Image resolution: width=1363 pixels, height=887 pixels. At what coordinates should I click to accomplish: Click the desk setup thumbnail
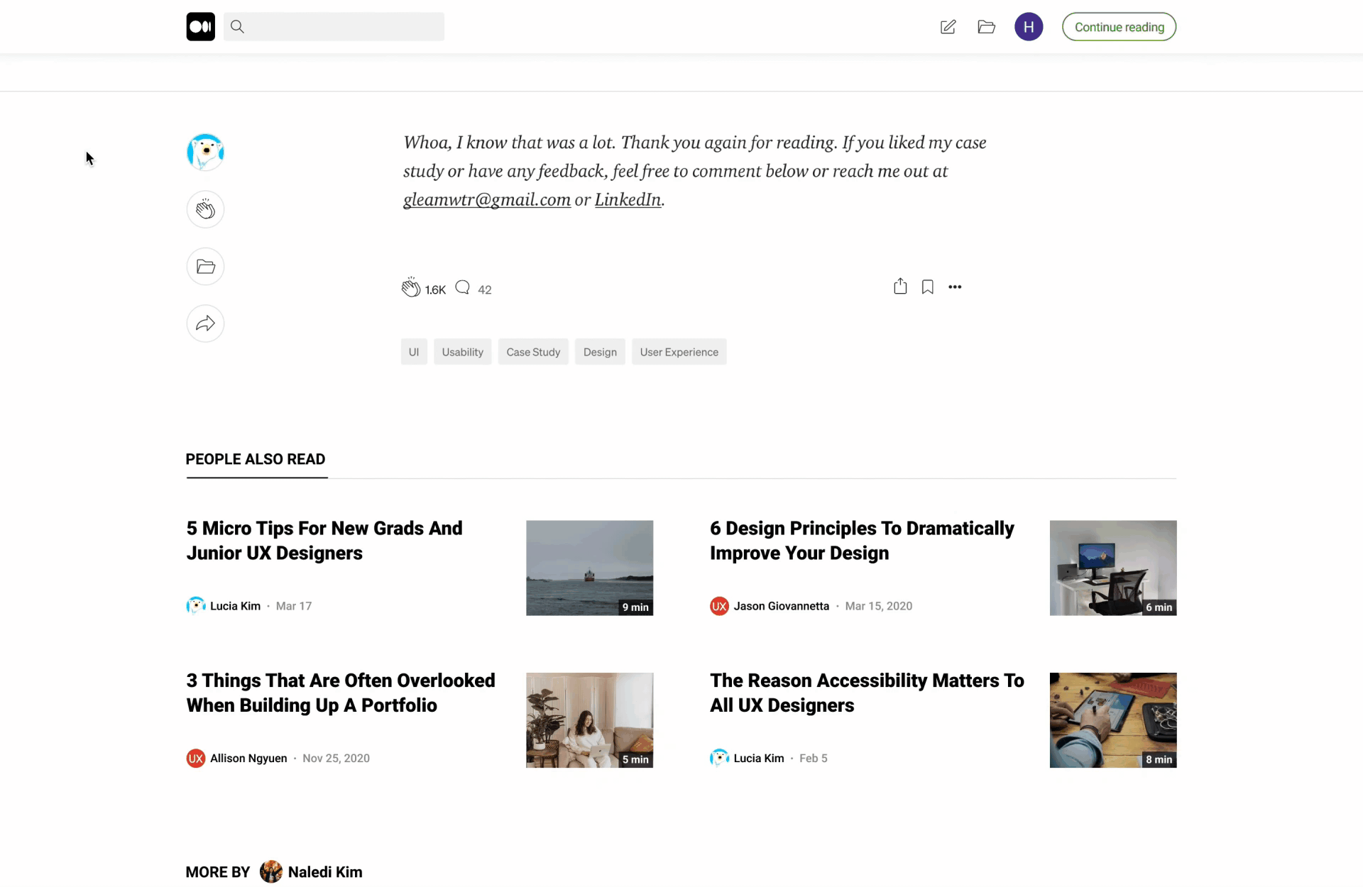[x=1113, y=568]
